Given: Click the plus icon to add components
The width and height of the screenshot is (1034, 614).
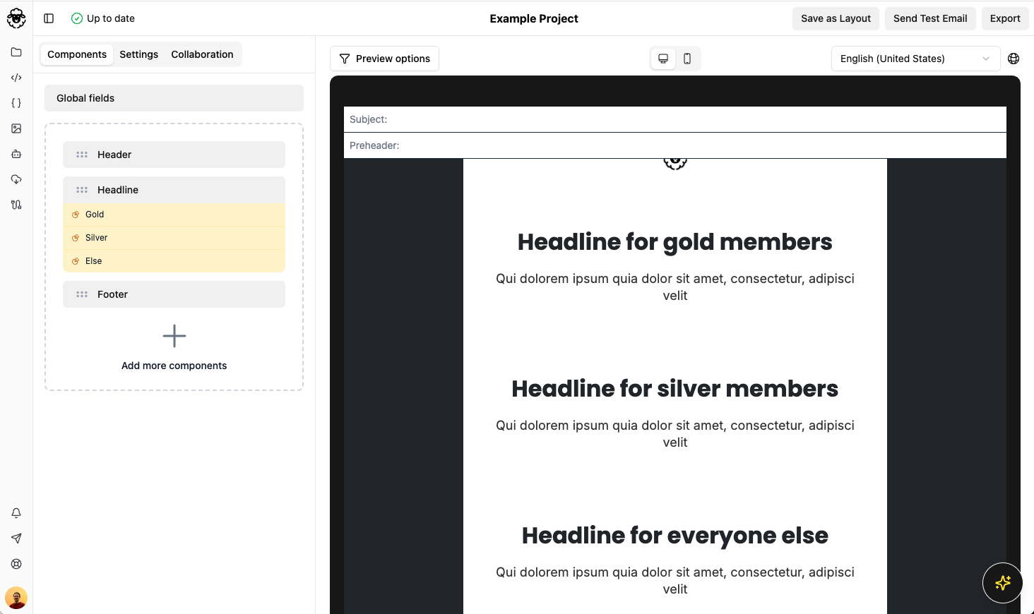Looking at the screenshot, I should 174,336.
